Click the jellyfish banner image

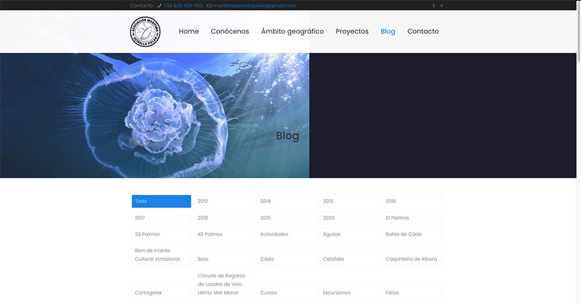154,116
